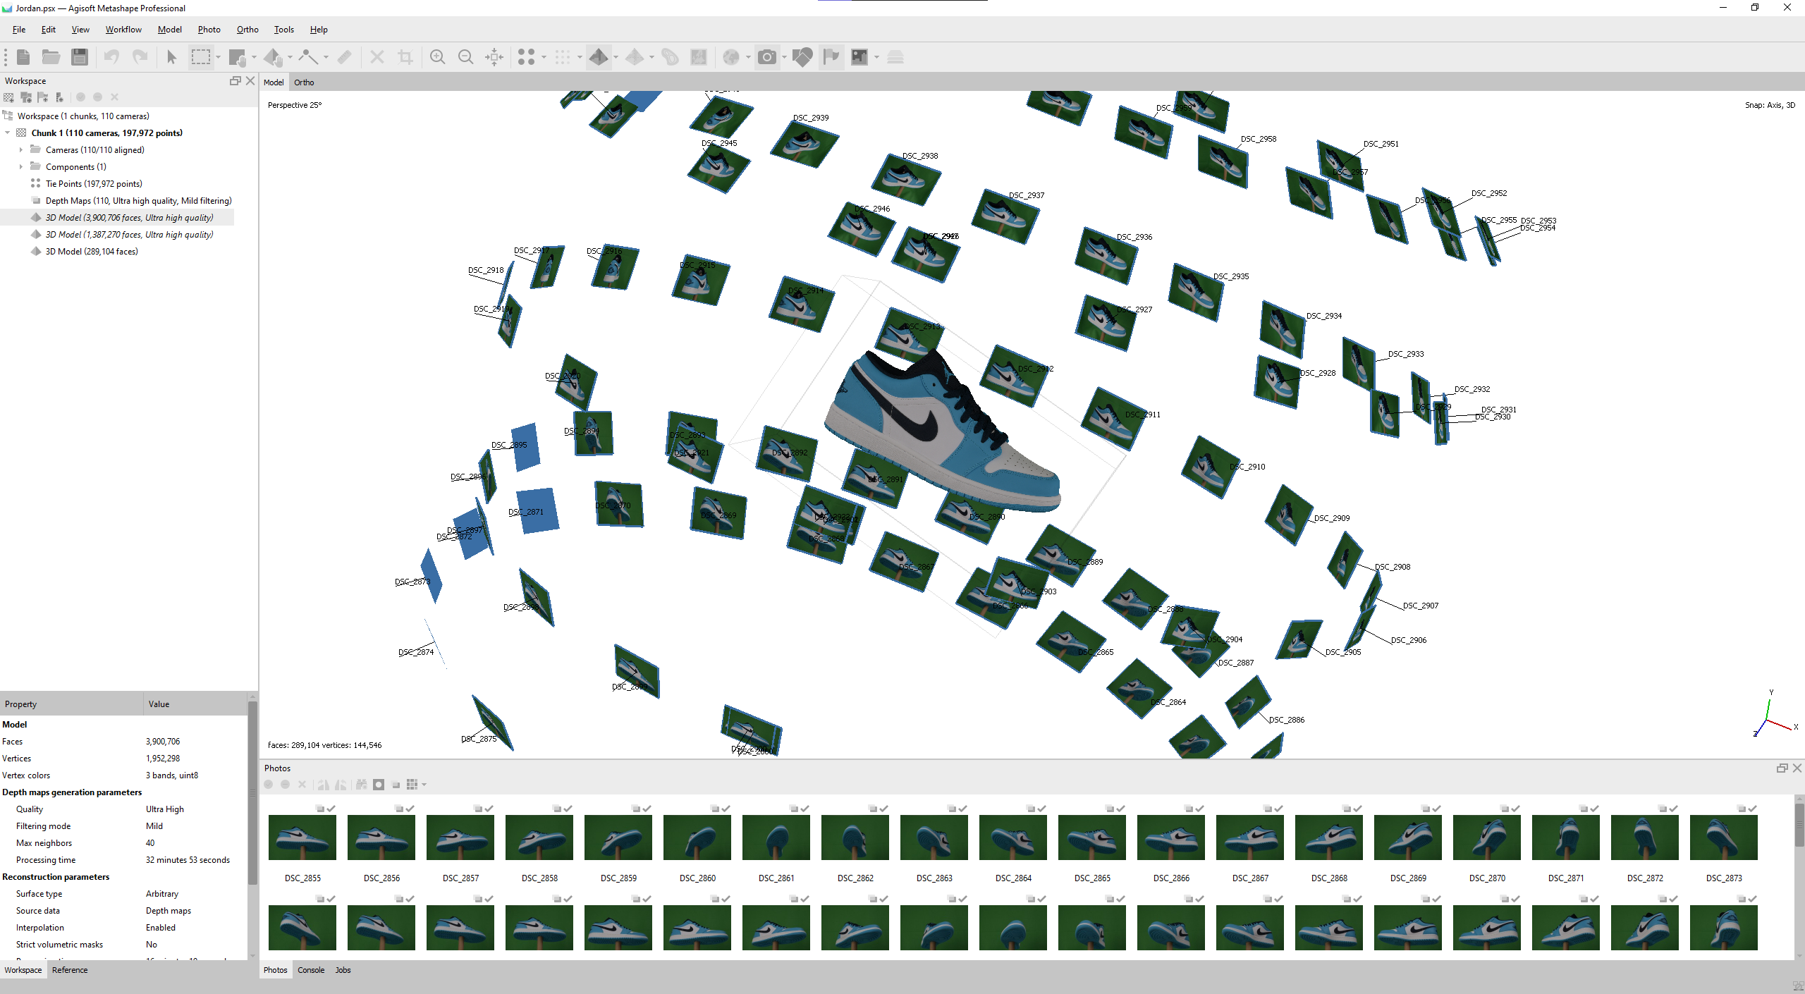Click the Navigation arrow pointer tool
1805x994 pixels.
click(x=171, y=57)
